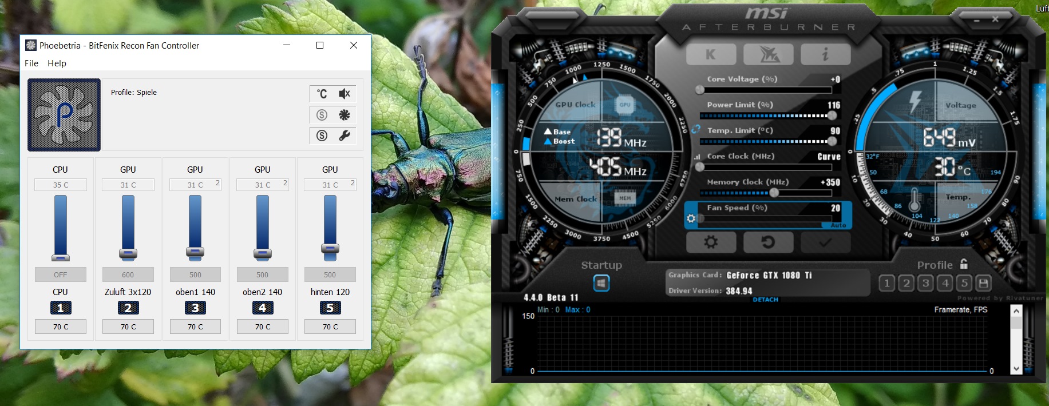Click the CPU channel 1 fan slider handle
The image size is (1049, 406).
(x=60, y=258)
